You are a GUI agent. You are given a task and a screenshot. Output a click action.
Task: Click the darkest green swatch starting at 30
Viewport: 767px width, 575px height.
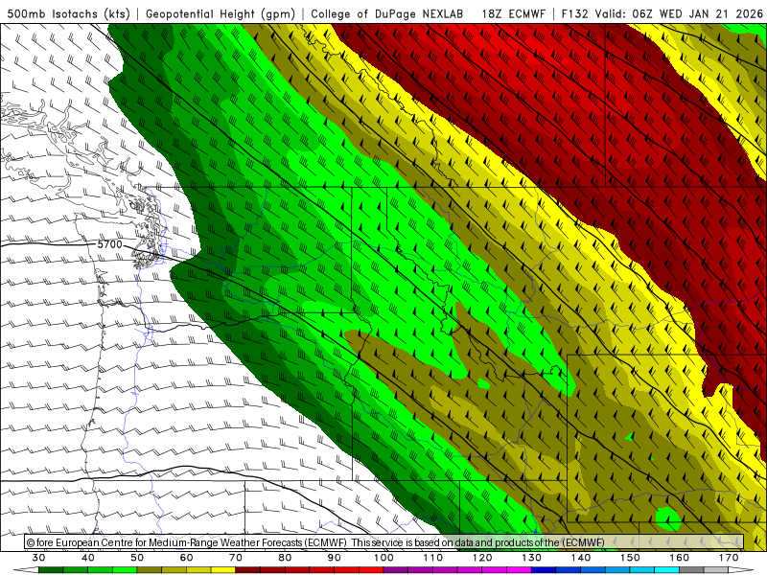click(x=51, y=570)
